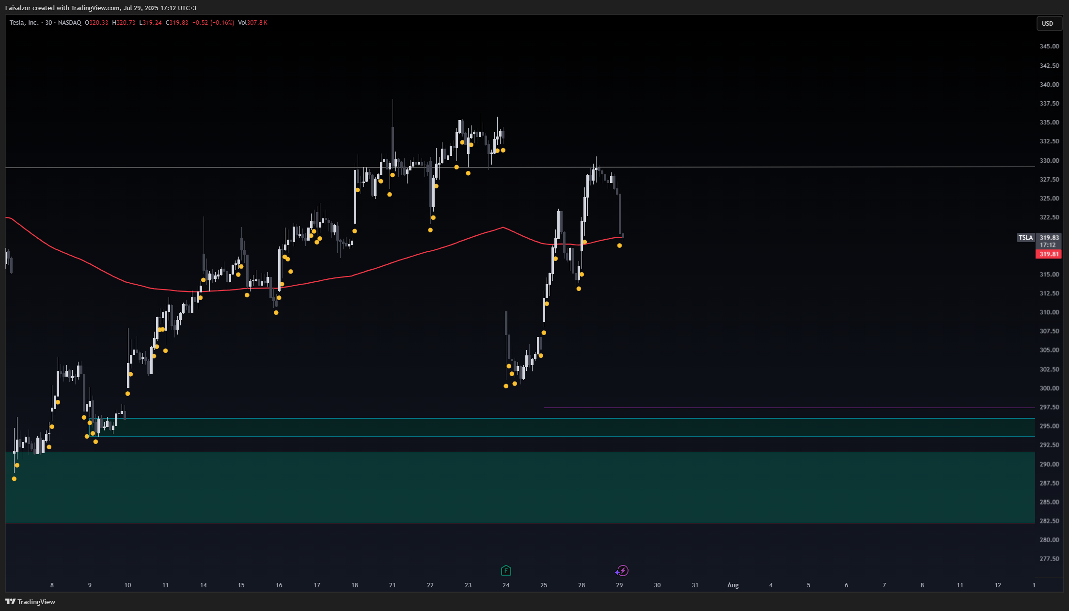Image resolution: width=1069 pixels, height=611 pixels.
Task: Click the high value H320.73
Action: 124,23
